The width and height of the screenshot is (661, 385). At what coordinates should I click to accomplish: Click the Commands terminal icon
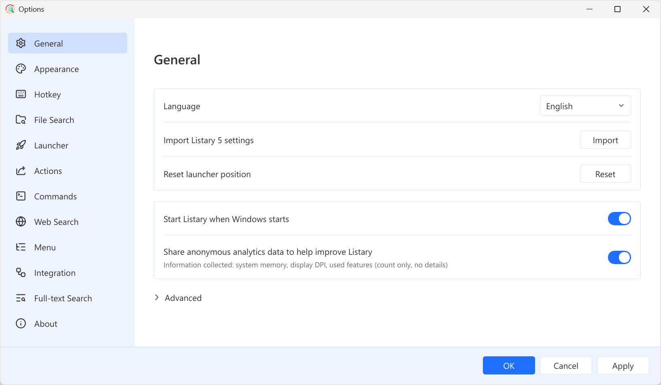click(21, 196)
